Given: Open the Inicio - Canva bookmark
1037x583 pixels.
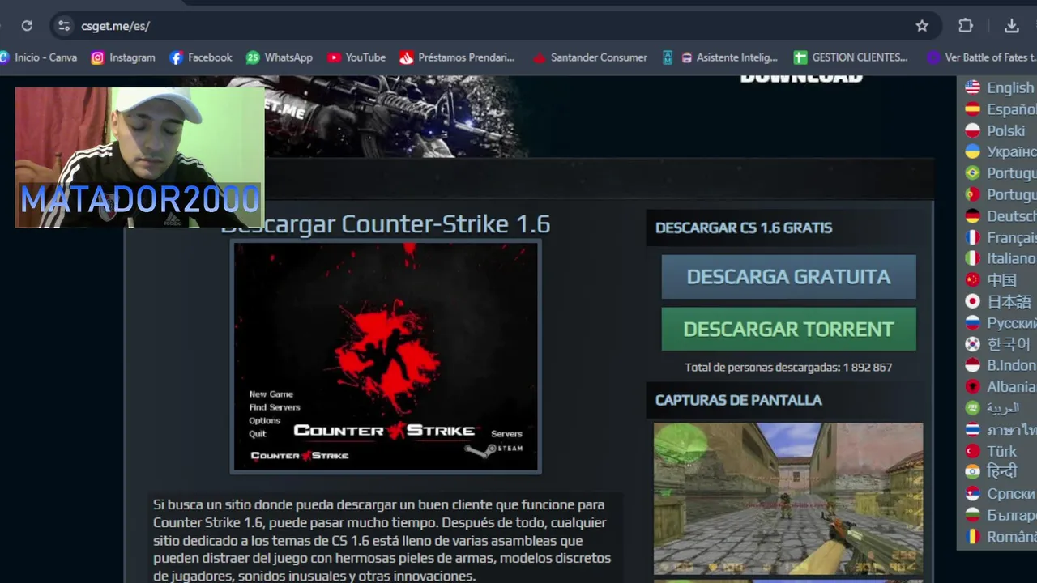Looking at the screenshot, I should (x=39, y=57).
